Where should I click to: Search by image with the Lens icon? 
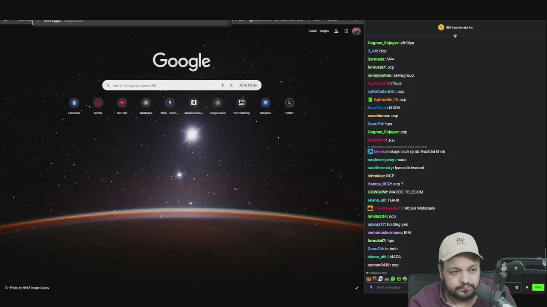(231, 85)
